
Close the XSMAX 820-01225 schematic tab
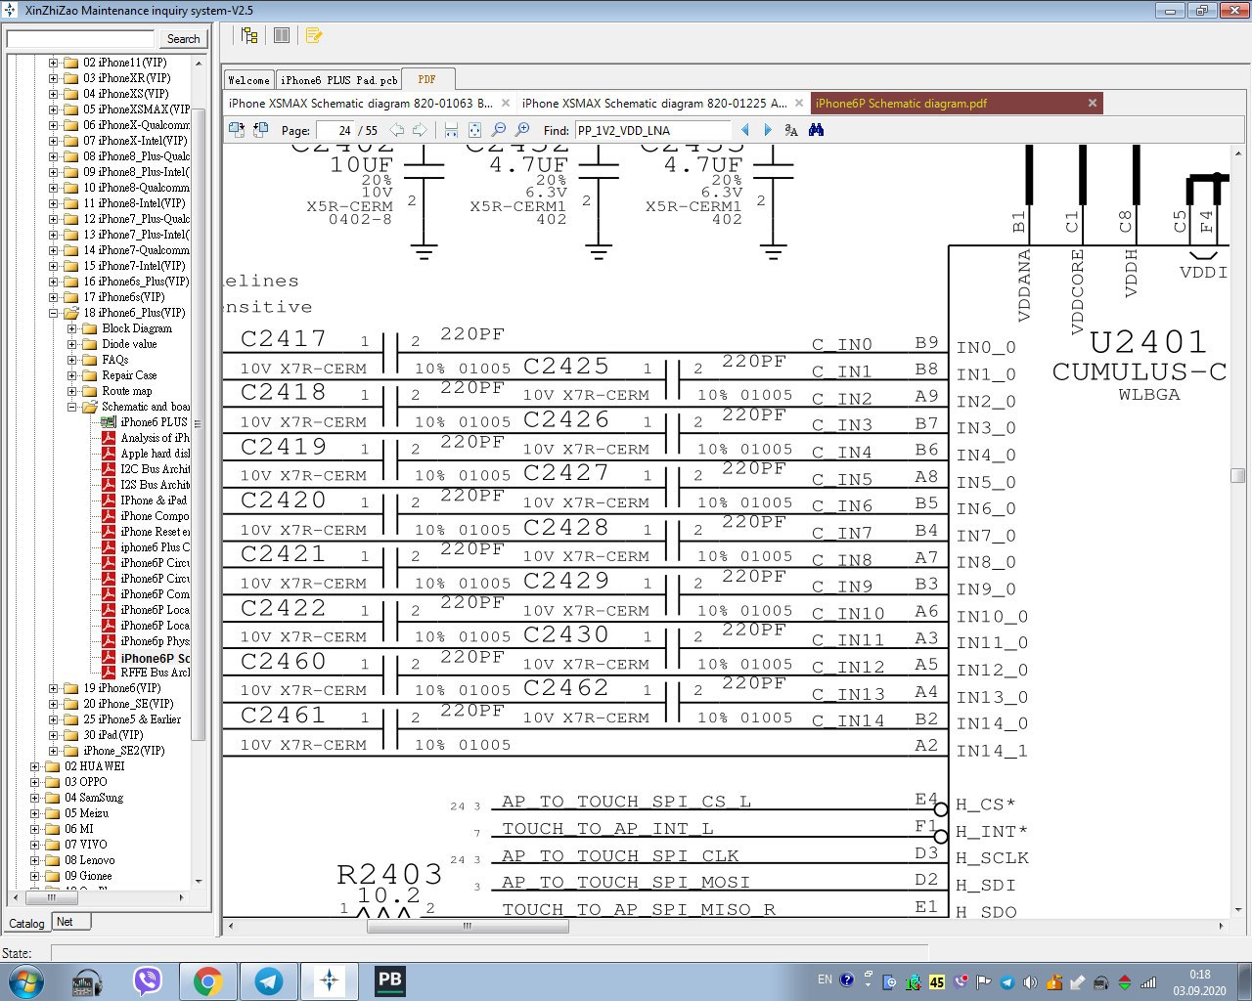coord(799,103)
